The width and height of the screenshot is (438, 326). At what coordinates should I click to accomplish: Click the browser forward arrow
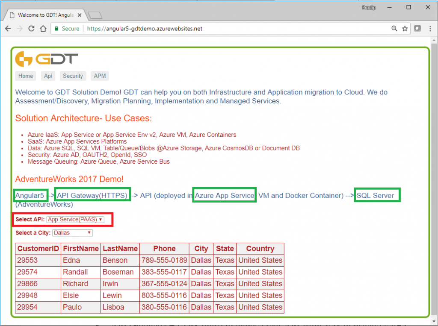20,28
